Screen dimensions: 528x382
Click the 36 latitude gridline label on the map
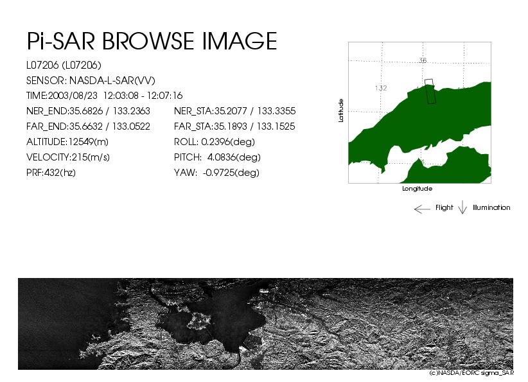coord(423,60)
